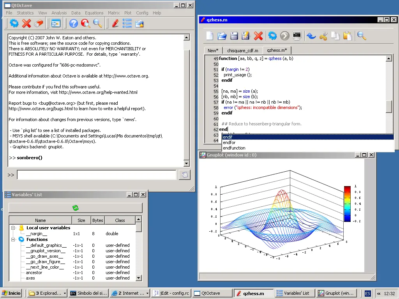399x299 pixels.
Task: Open the Equations menu
Action: click(x=94, y=13)
